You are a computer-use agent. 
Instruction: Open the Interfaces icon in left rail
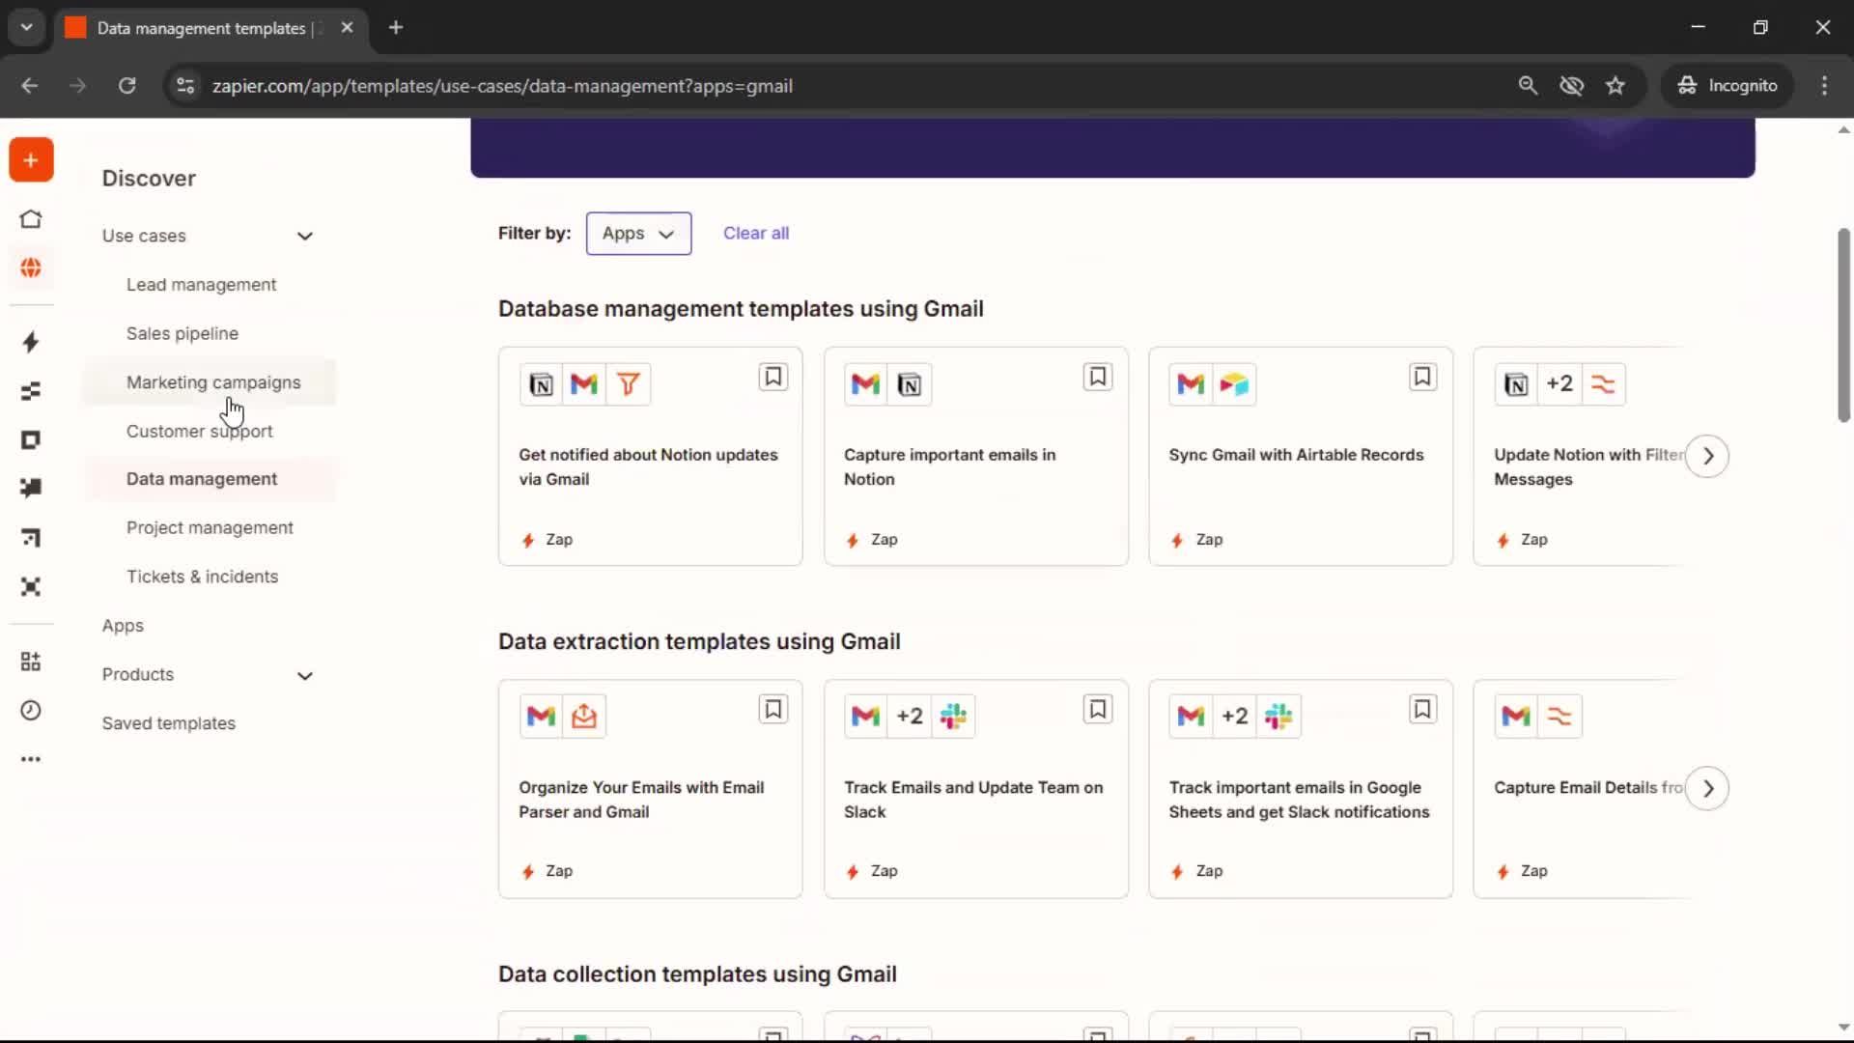[31, 440]
